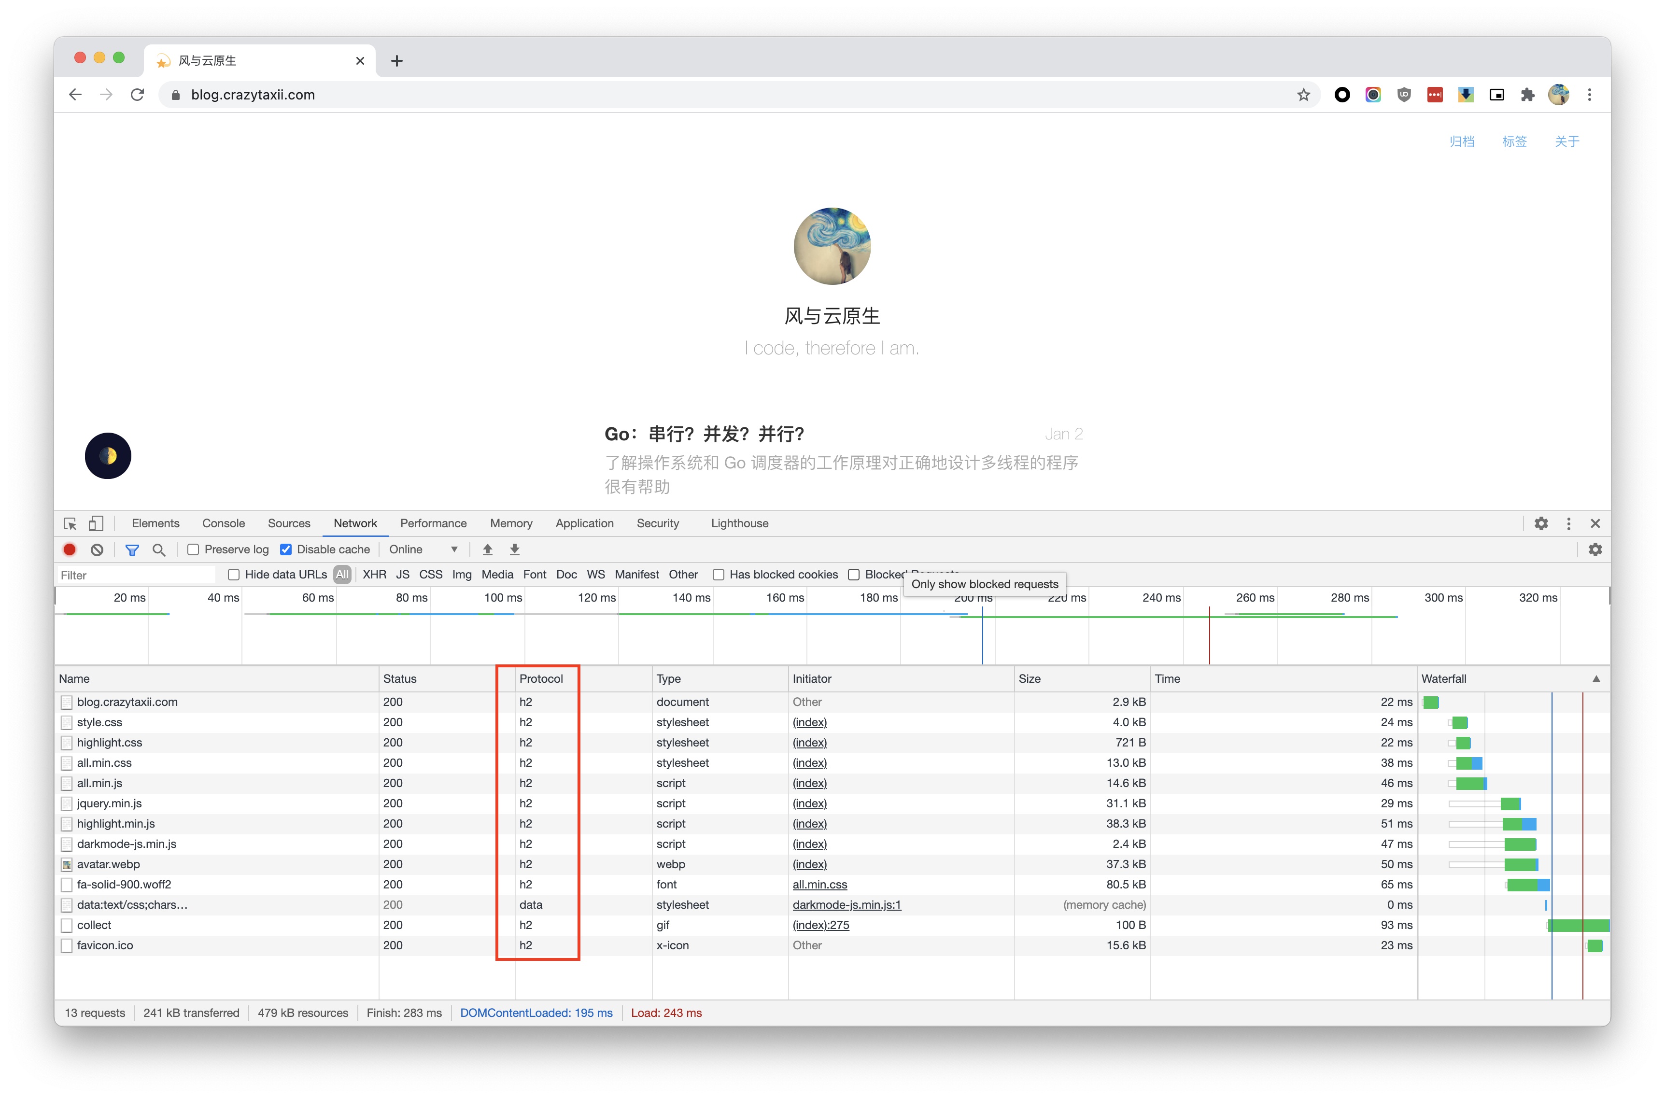Toggle dark mode moon button

tap(108, 456)
